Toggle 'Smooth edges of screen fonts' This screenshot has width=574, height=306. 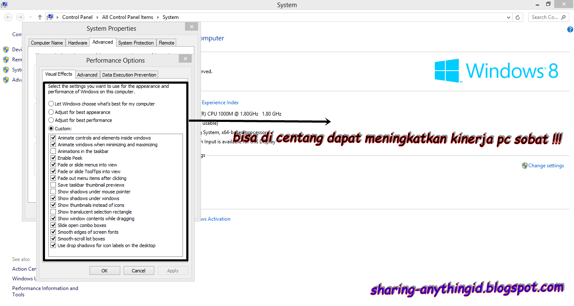coord(53,232)
